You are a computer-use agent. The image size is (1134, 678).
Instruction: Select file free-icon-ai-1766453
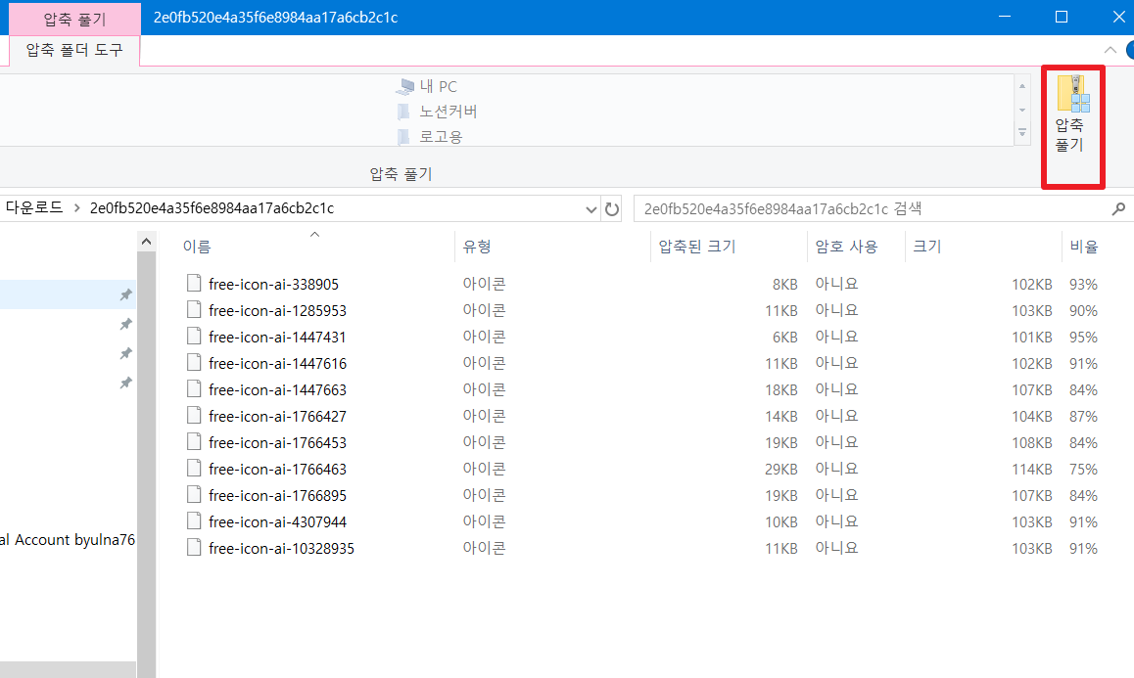coord(278,442)
